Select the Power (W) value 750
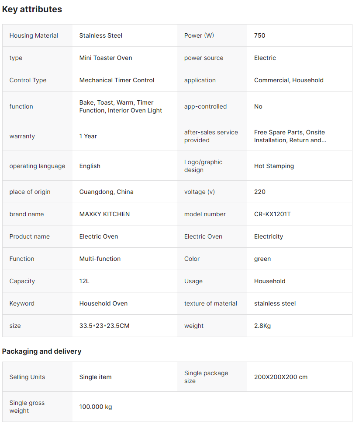Viewport: 359px width, 422px height. (x=259, y=35)
